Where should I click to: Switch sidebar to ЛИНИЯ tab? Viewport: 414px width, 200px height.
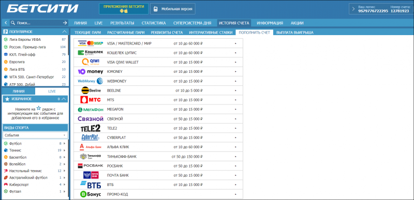click(19, 91)
